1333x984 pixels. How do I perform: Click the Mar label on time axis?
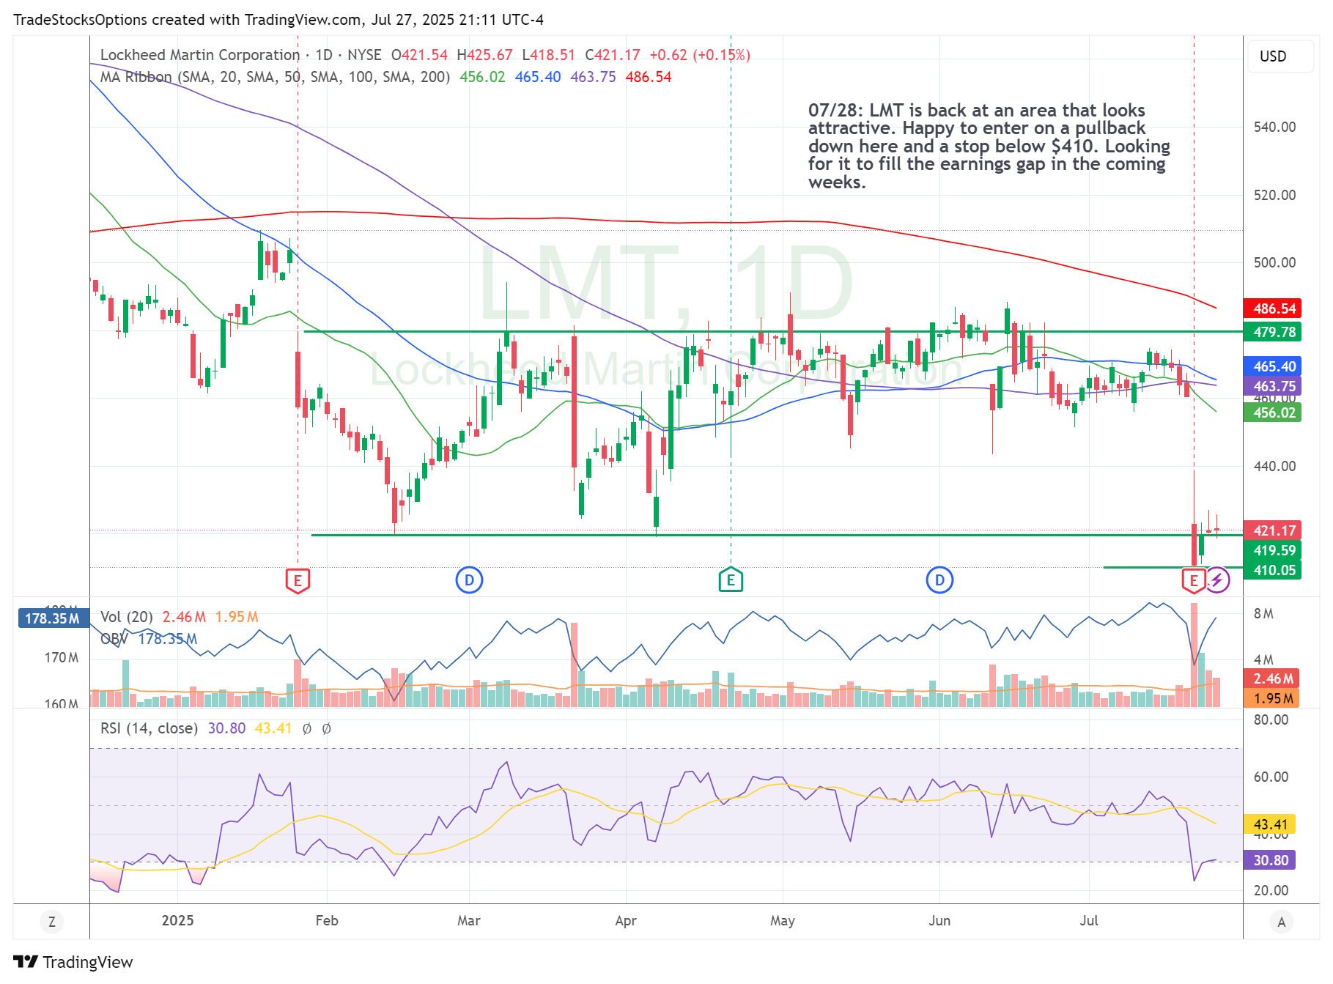[469, 921]
